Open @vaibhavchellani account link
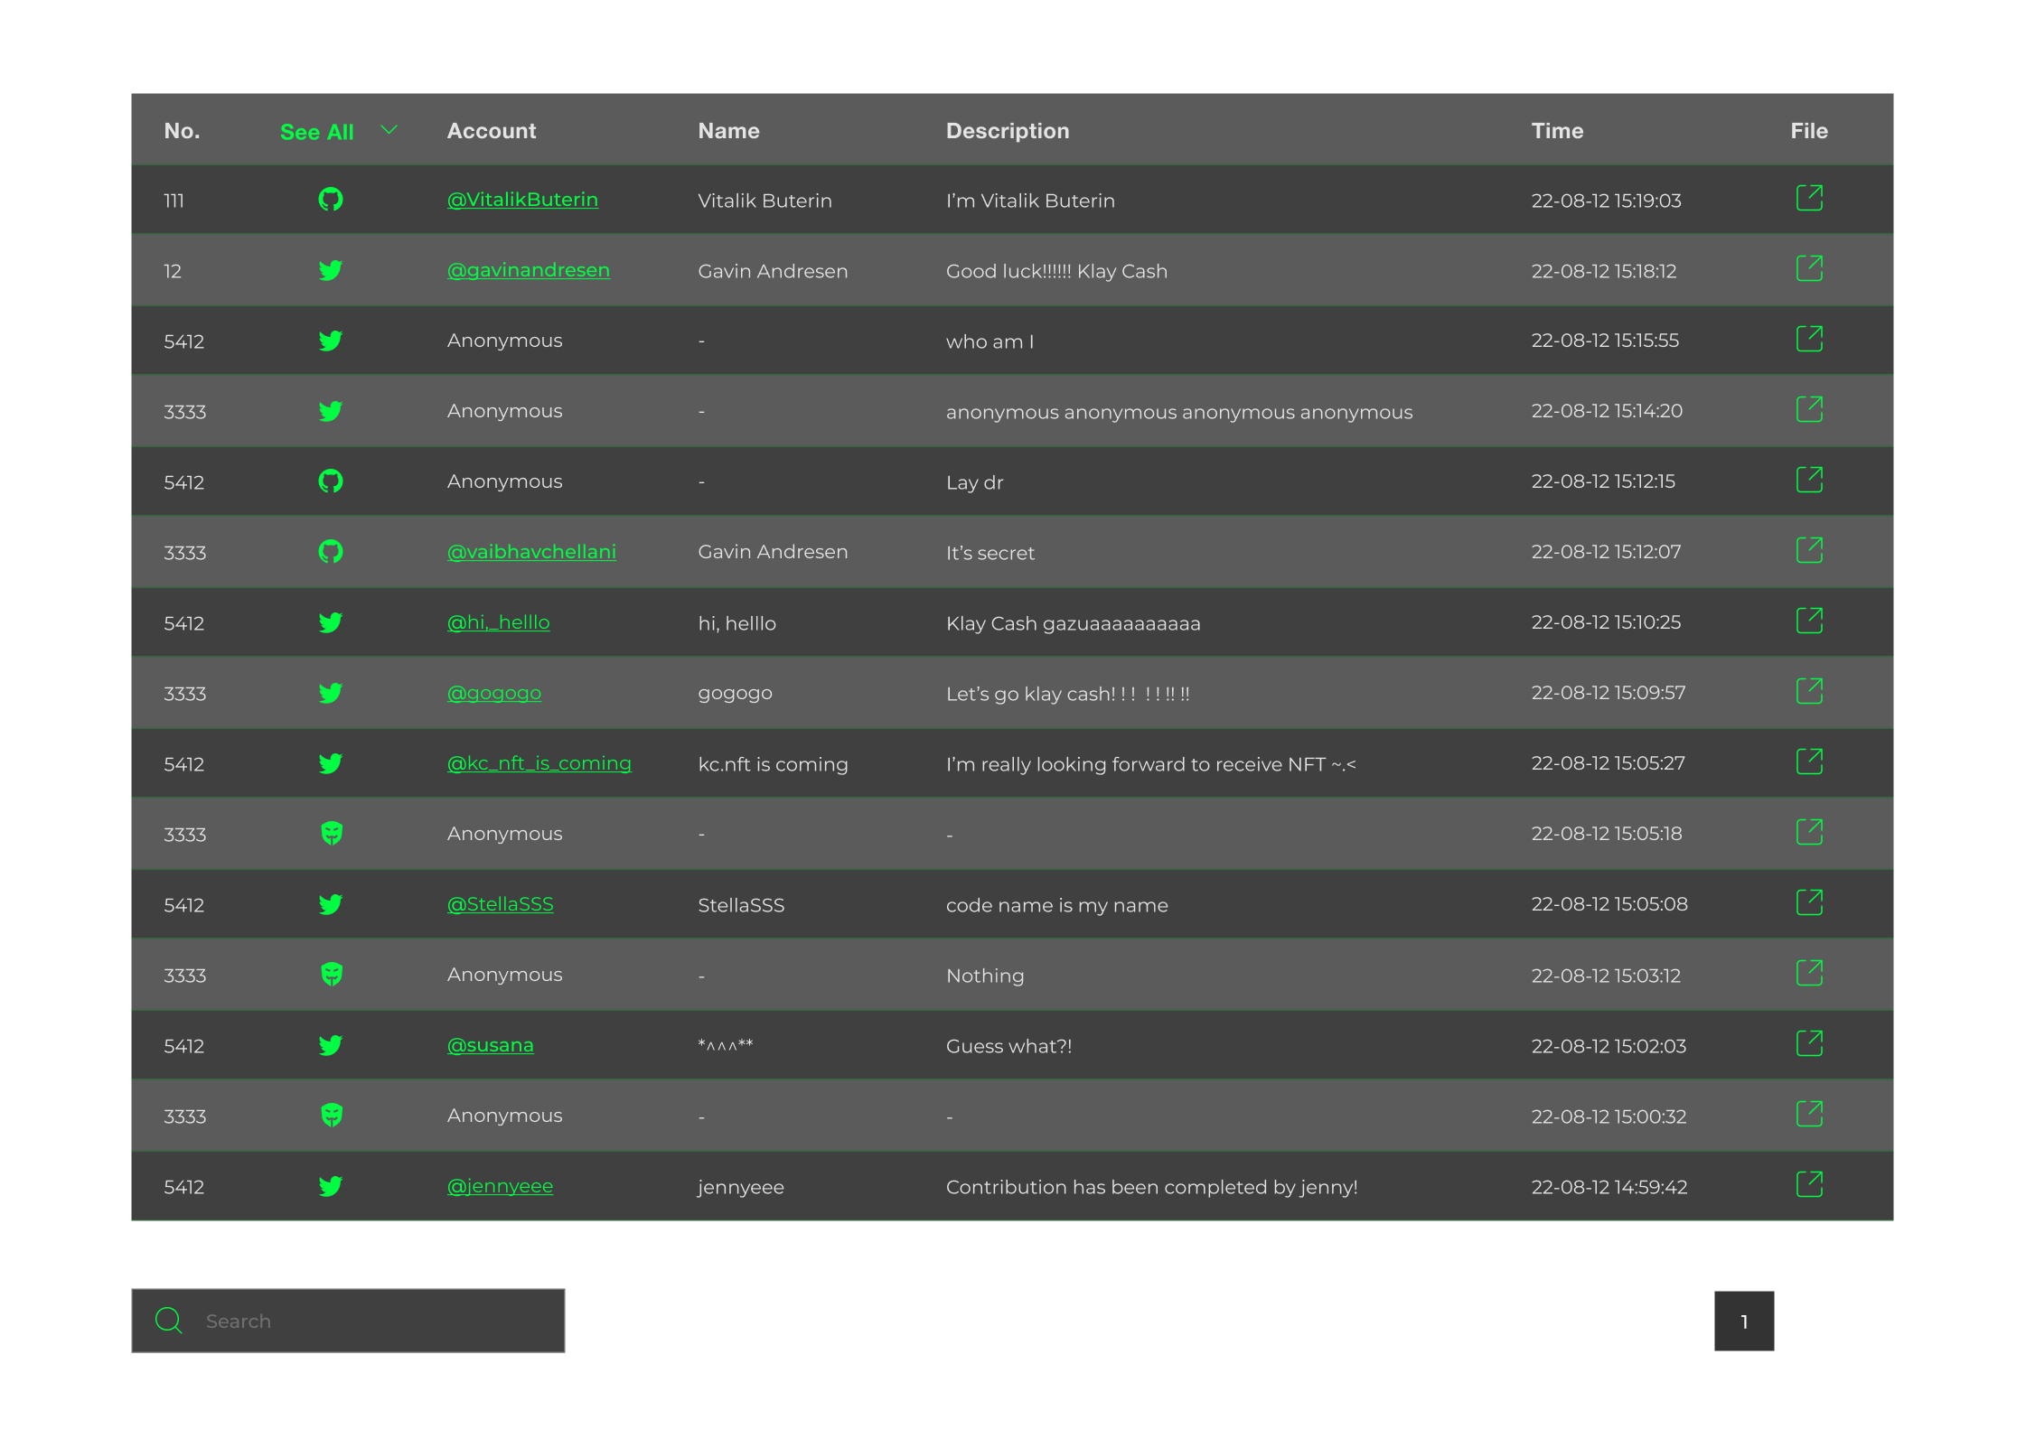2026x1448 pixels. pyautogui.click(x=531, y=552)
